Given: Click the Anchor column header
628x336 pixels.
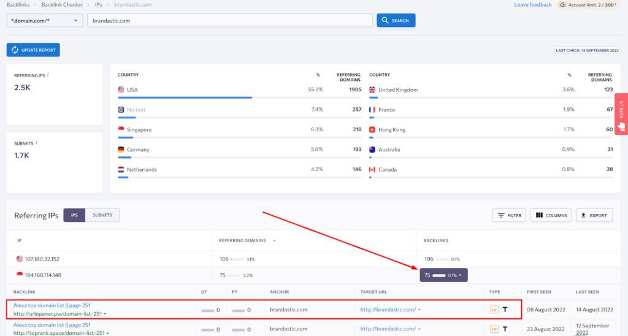Looking at the screenshot, I should tap(279, 292).
